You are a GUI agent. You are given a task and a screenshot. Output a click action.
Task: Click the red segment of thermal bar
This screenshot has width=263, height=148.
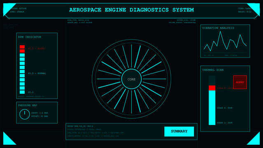point(212,88)
